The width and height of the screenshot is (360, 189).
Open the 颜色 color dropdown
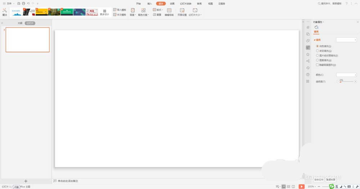(346, 75)
